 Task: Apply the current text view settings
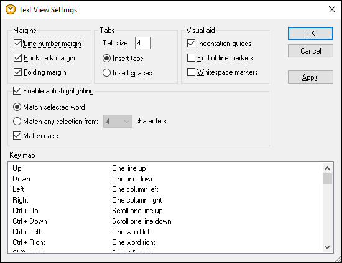(x=310, y=77)
